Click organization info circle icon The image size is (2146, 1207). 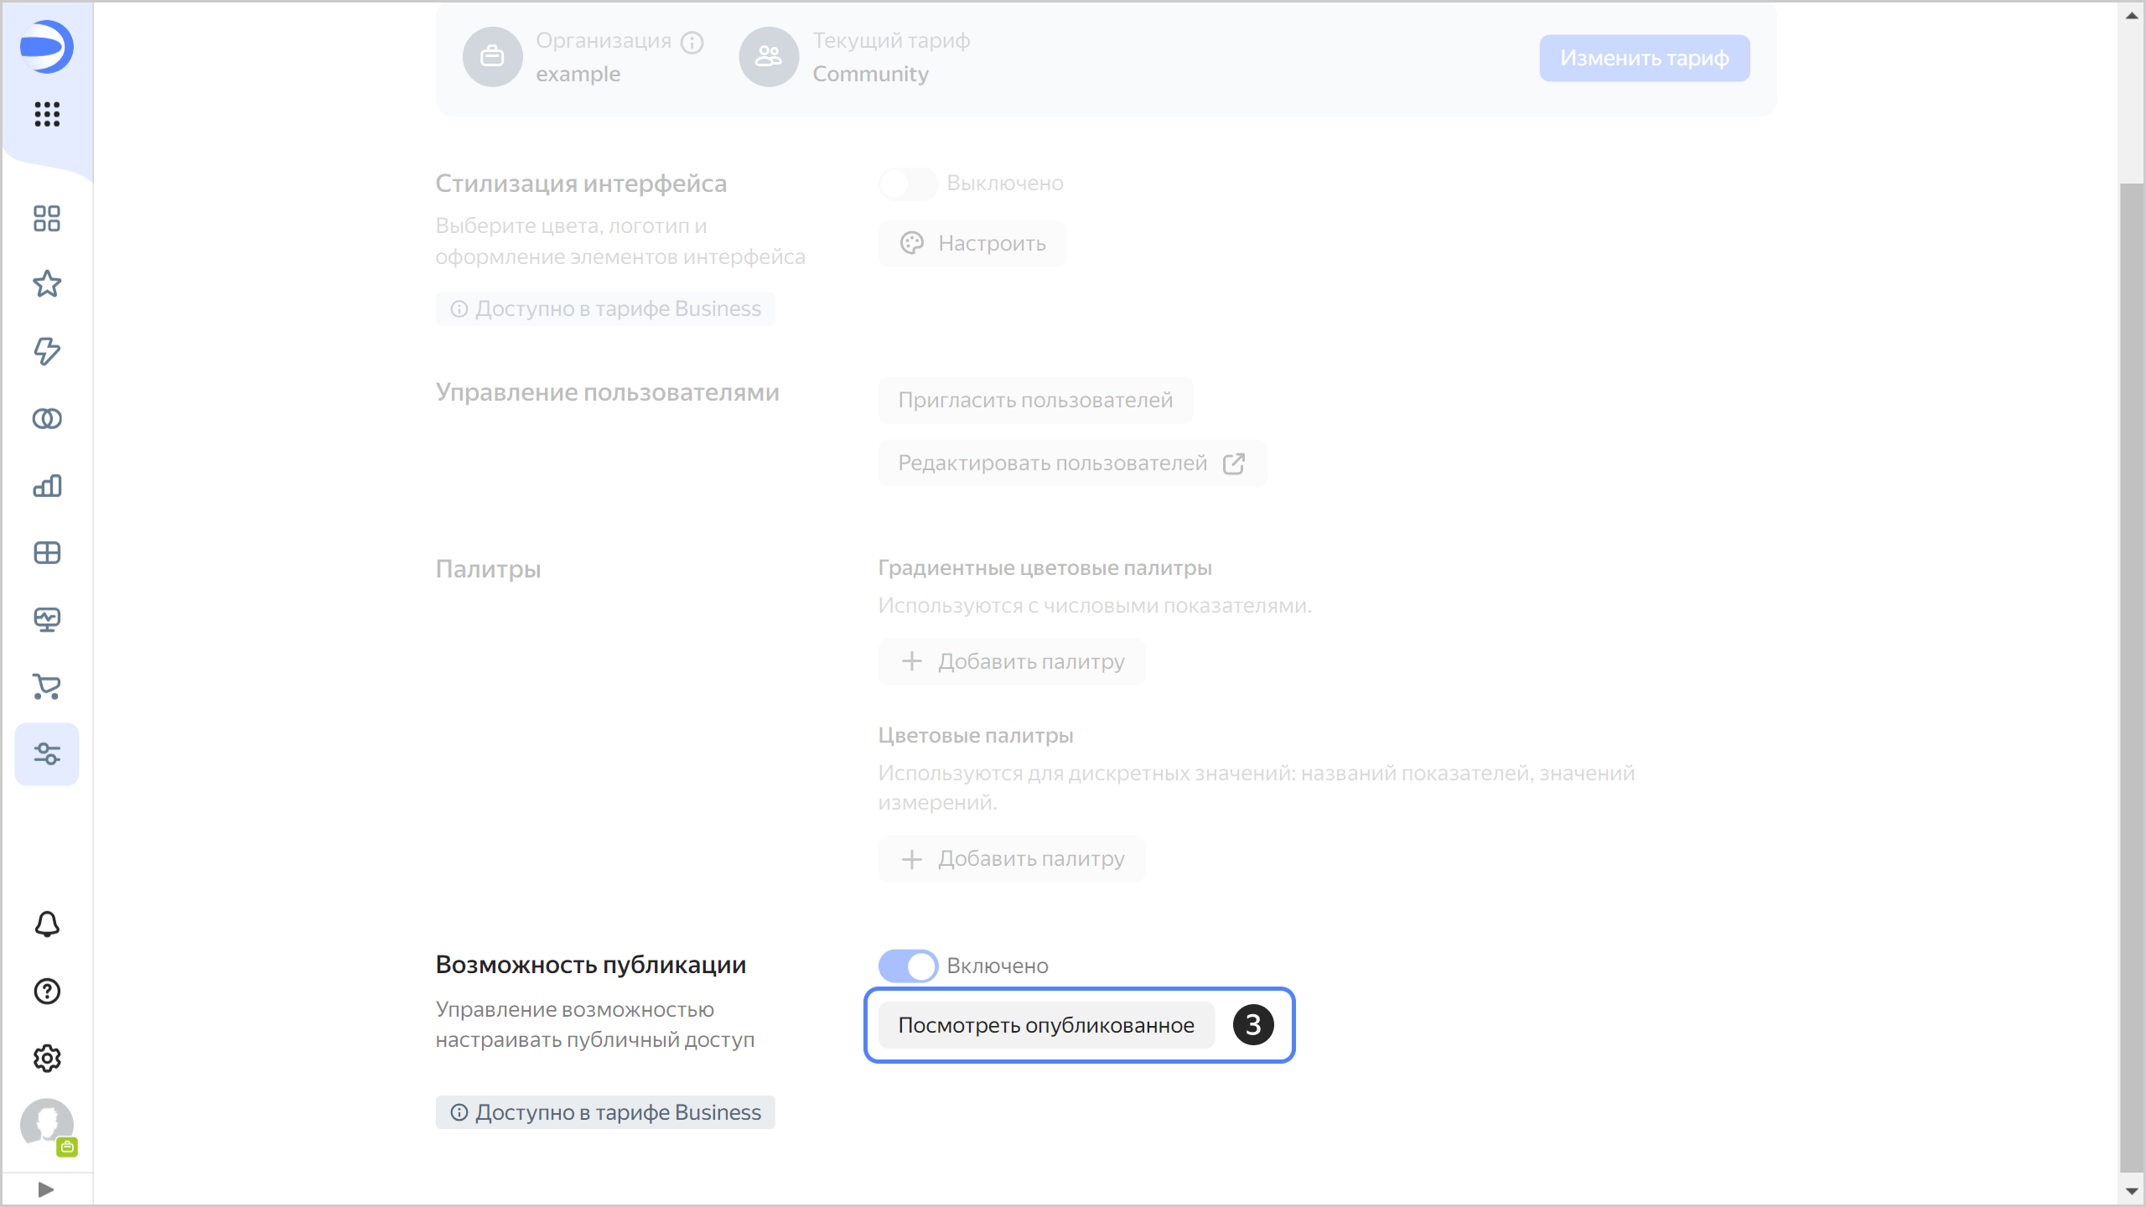point(692,42)
